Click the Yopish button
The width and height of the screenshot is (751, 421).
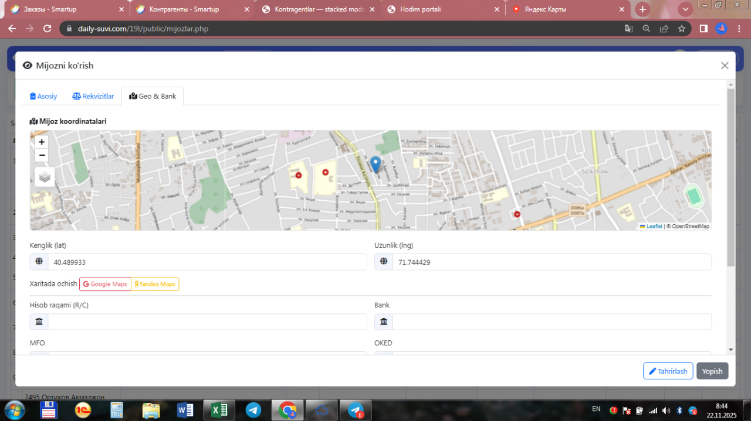712,371
